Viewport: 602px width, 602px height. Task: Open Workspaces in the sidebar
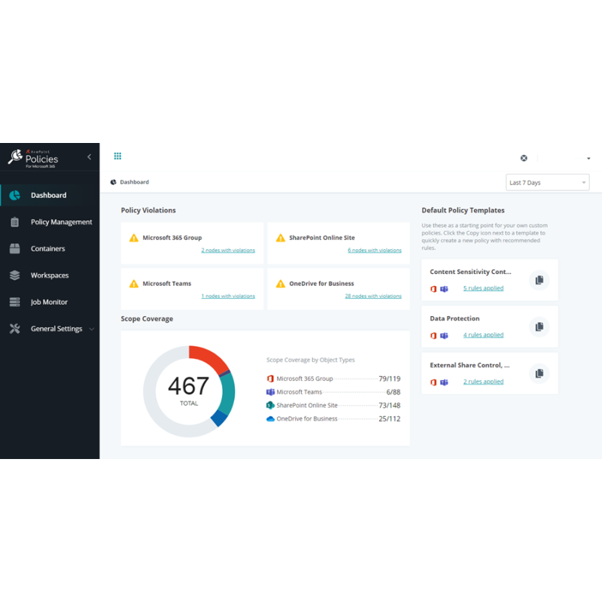50,275
